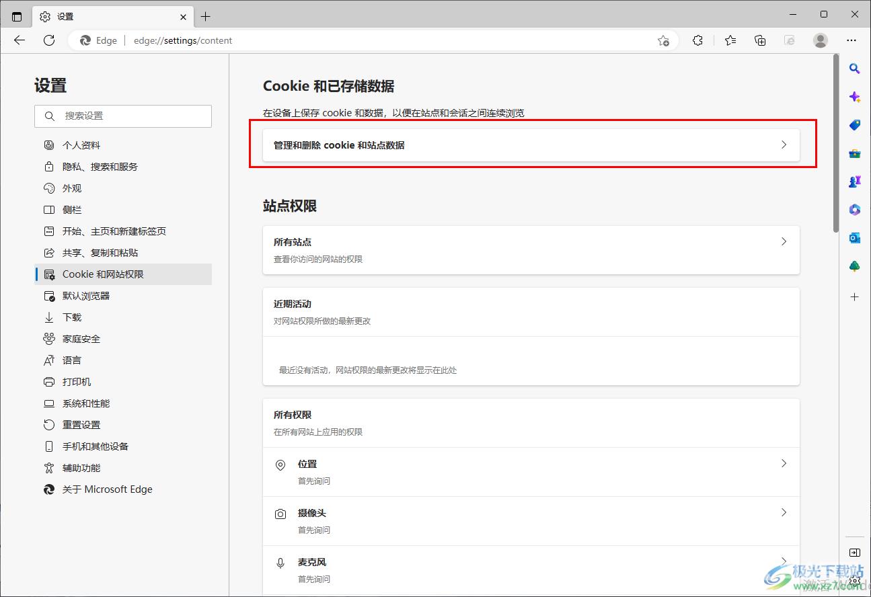The image size is (871, 597).
Task: Click the 所有权限 heading text
Action: [293, 415]
